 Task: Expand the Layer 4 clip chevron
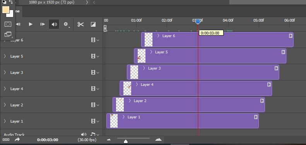click(137, 84)
